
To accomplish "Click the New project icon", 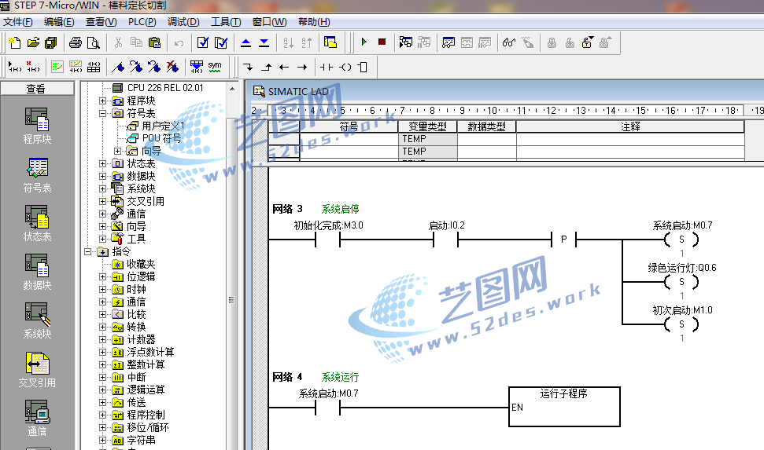I will (x=15, y=43).
